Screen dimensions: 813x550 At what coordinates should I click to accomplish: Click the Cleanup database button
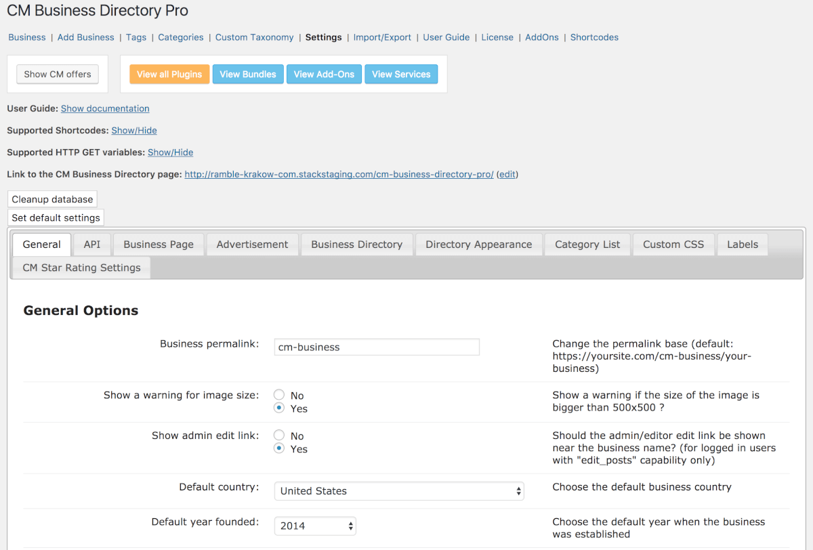pos(52,199)
